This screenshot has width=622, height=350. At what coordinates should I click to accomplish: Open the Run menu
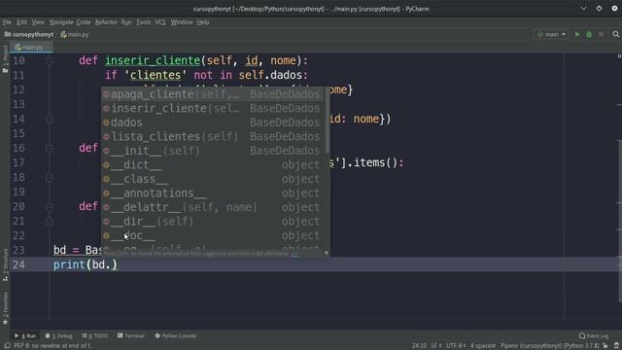point(126,22)
